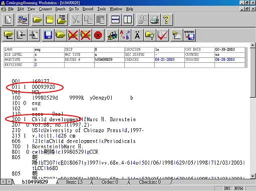Click the document with left arrow icon

(21, 35)
